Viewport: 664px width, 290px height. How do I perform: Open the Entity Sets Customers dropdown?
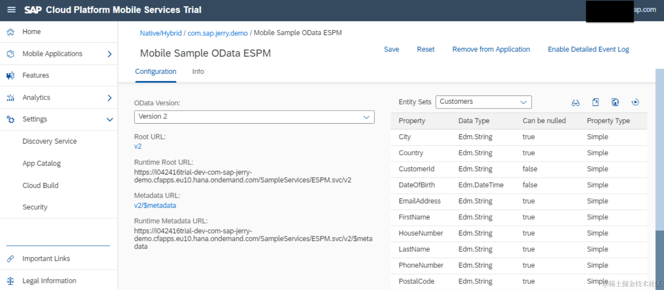[483, 102]
